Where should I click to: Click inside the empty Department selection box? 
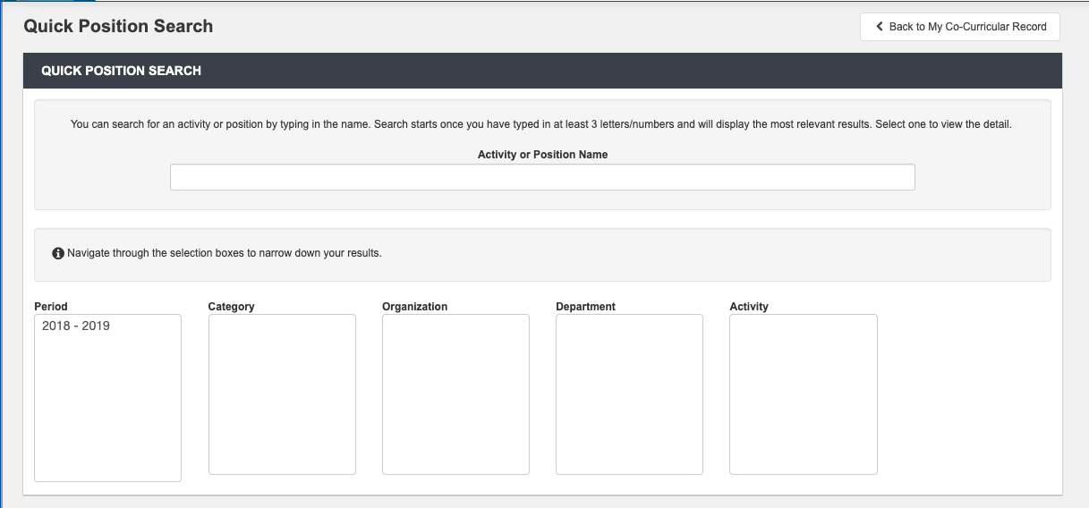pos(629,394)
